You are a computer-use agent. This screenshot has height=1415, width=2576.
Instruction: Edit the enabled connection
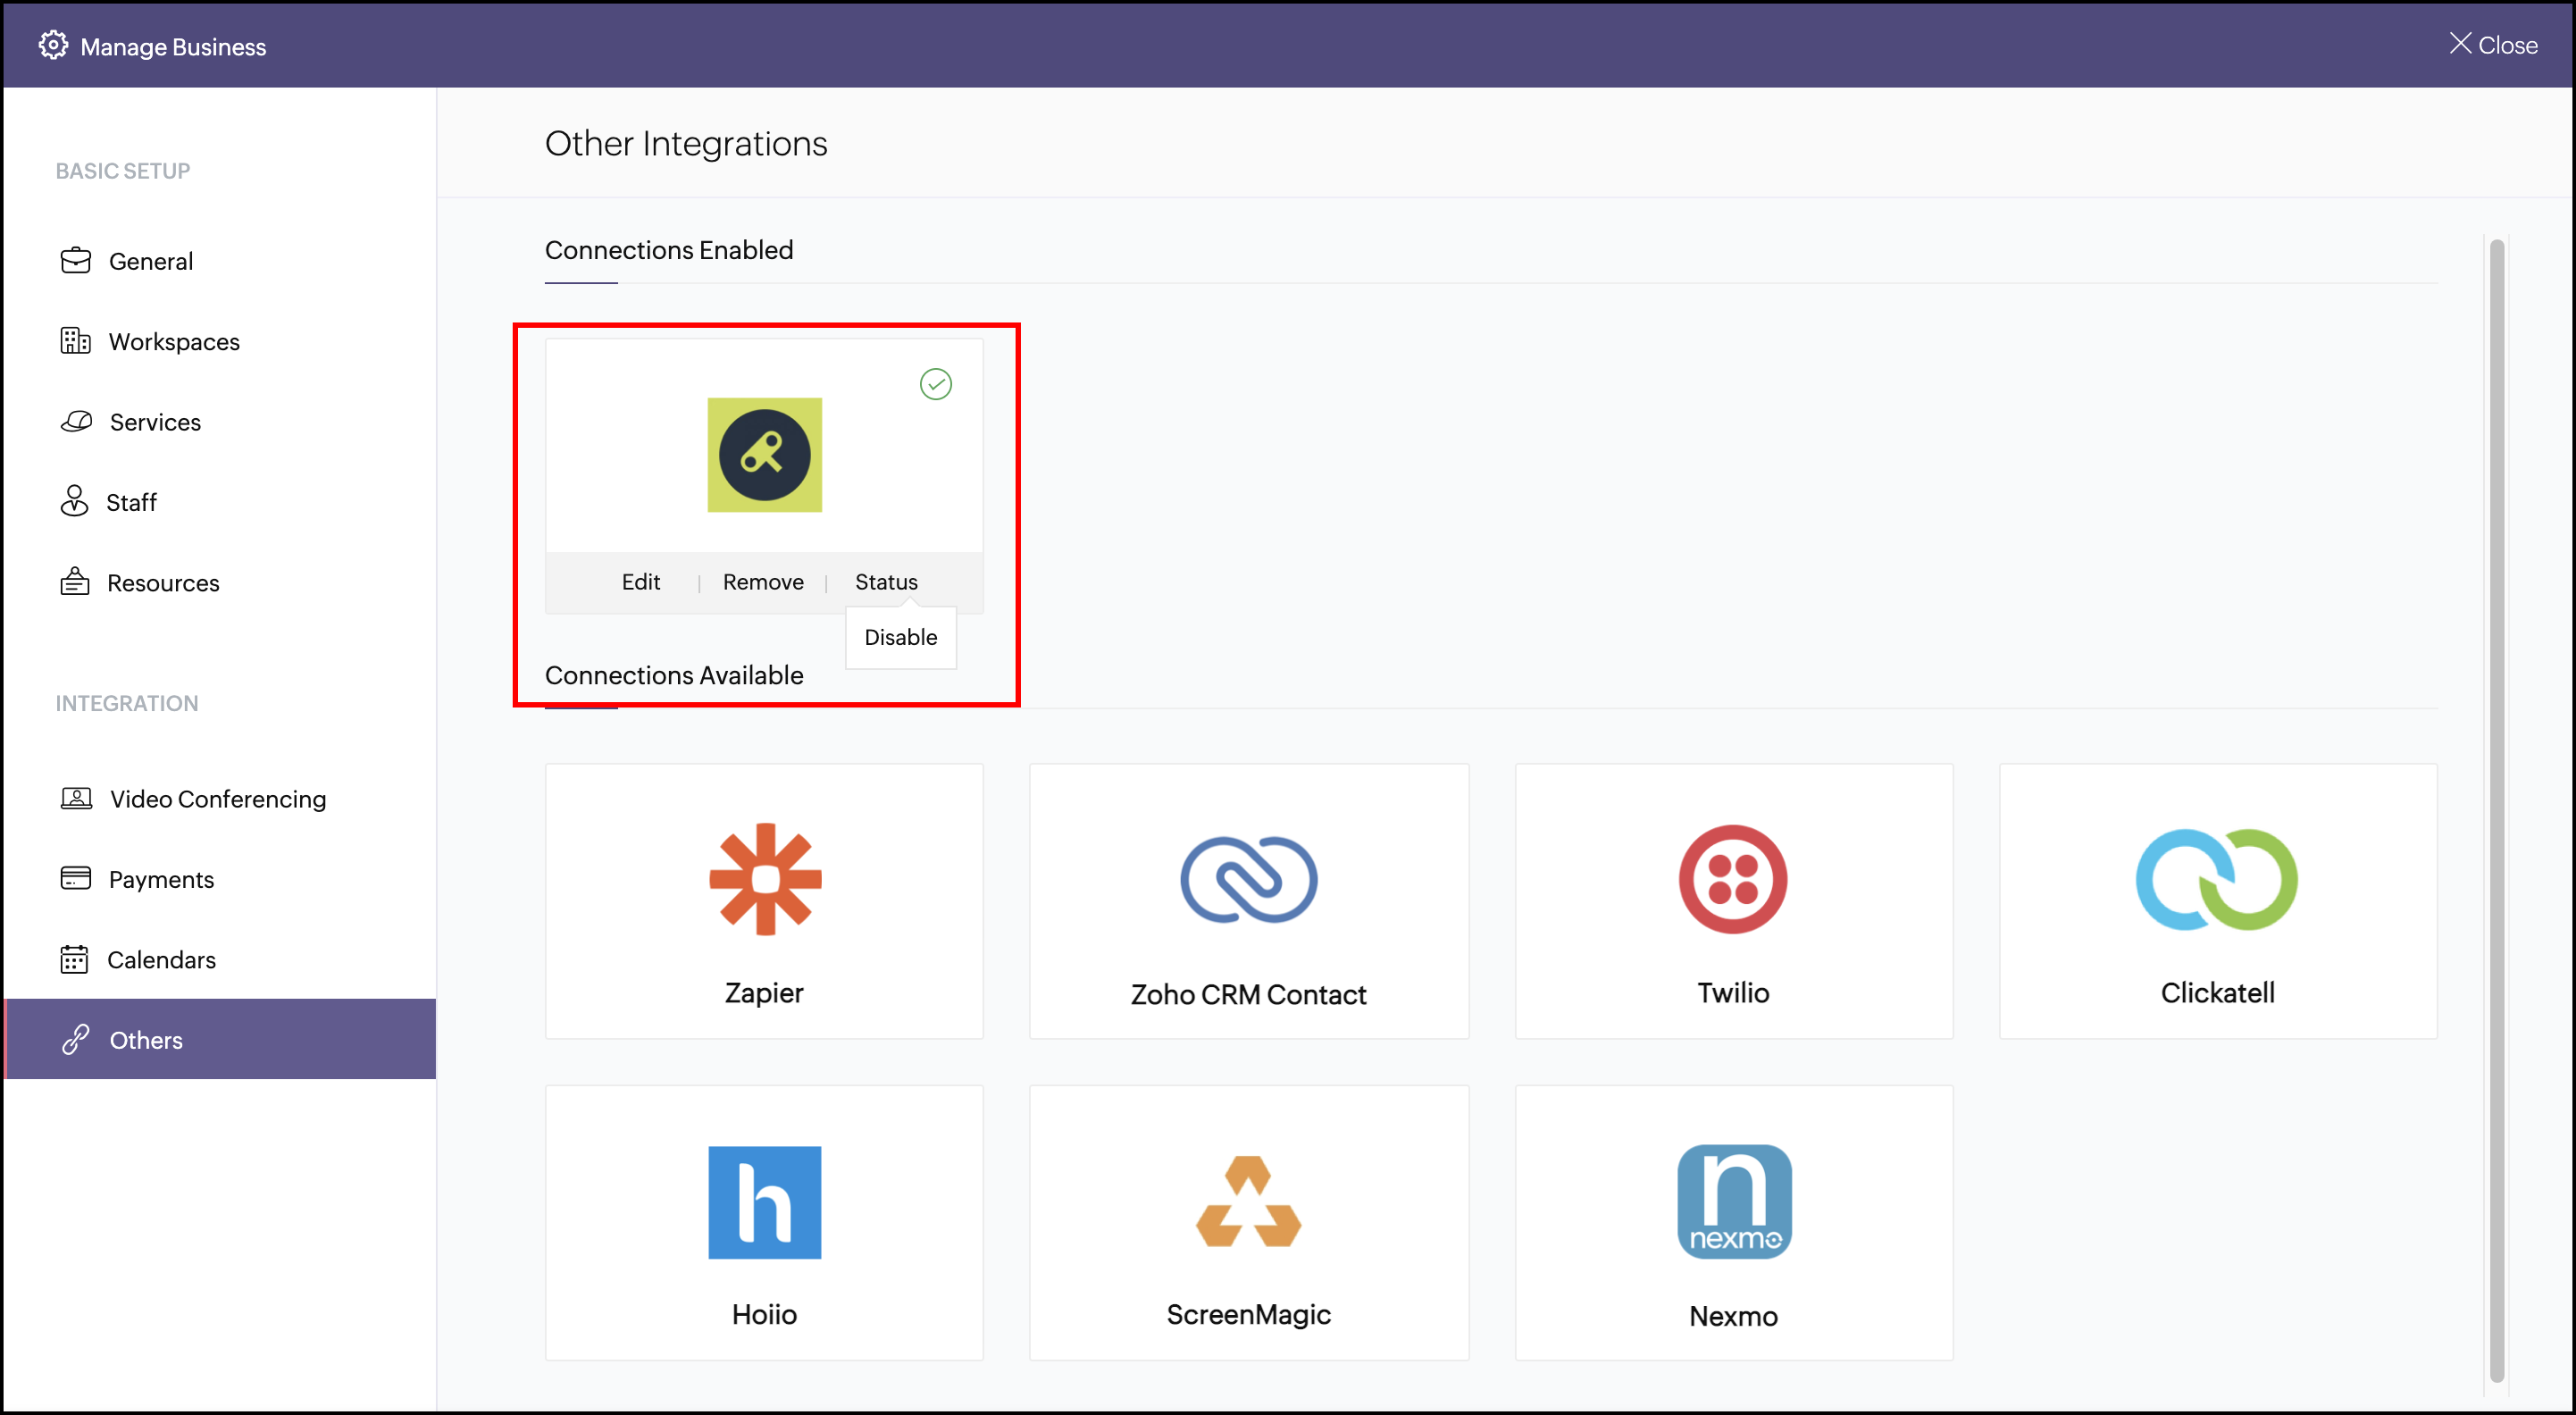pos(640,582)
